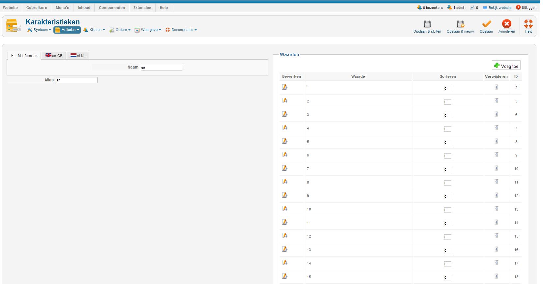Open the Bekijk website link
The image size is (543, 284).
coord(500,8)
